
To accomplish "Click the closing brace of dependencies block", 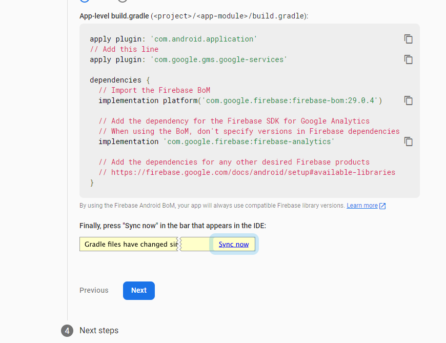I will coord(92,183).
